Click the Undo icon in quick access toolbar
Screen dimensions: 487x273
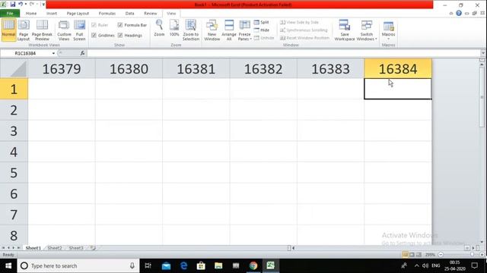(21, 5)
